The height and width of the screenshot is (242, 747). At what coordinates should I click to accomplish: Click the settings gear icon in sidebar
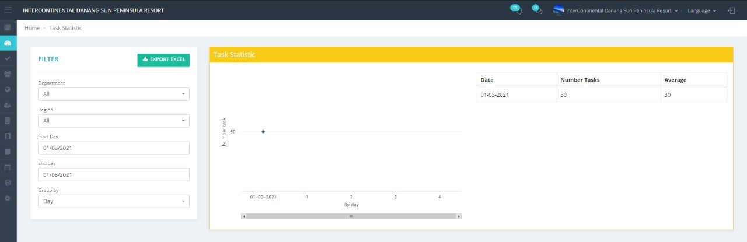click(8, 198)
